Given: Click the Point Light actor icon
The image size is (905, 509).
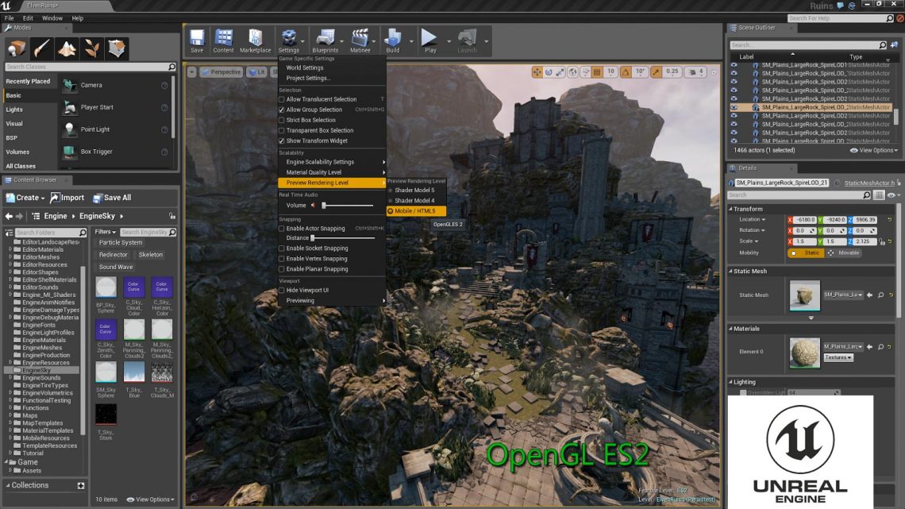Looking at the screenshot, I should pyautogui.click(x=69, y=129).
